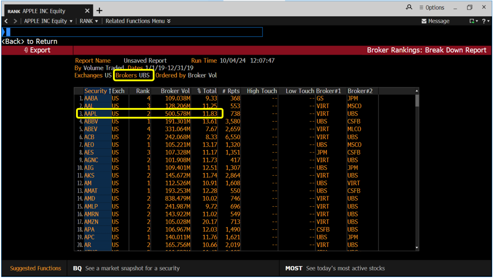Open the help question mark menu

484,21
